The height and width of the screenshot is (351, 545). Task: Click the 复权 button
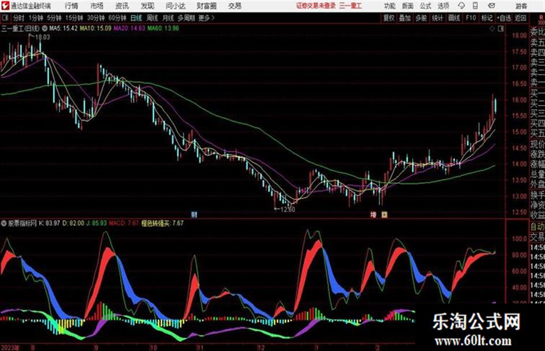click(389, 18)
